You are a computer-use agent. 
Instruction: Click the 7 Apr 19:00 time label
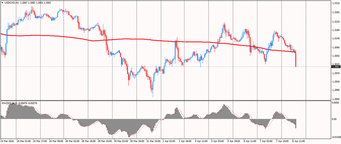[x=283, y=141]
